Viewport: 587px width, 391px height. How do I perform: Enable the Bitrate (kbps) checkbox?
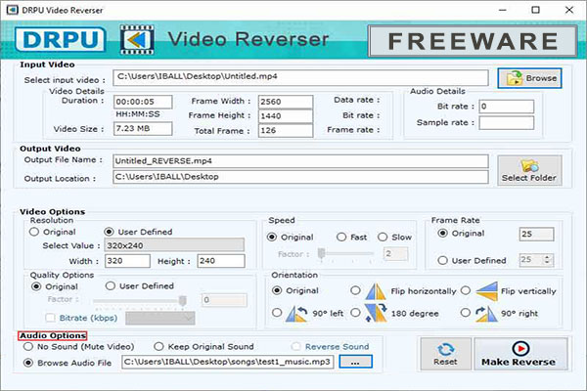tap(50, 318)
